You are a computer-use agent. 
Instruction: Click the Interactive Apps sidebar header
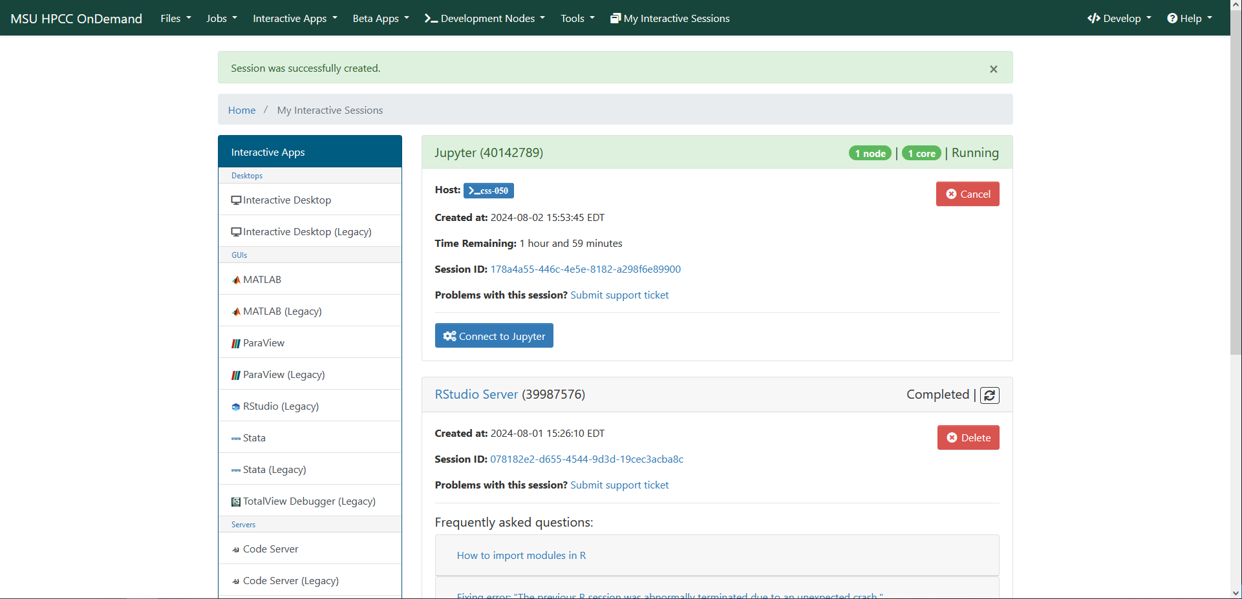click(310, 152)
